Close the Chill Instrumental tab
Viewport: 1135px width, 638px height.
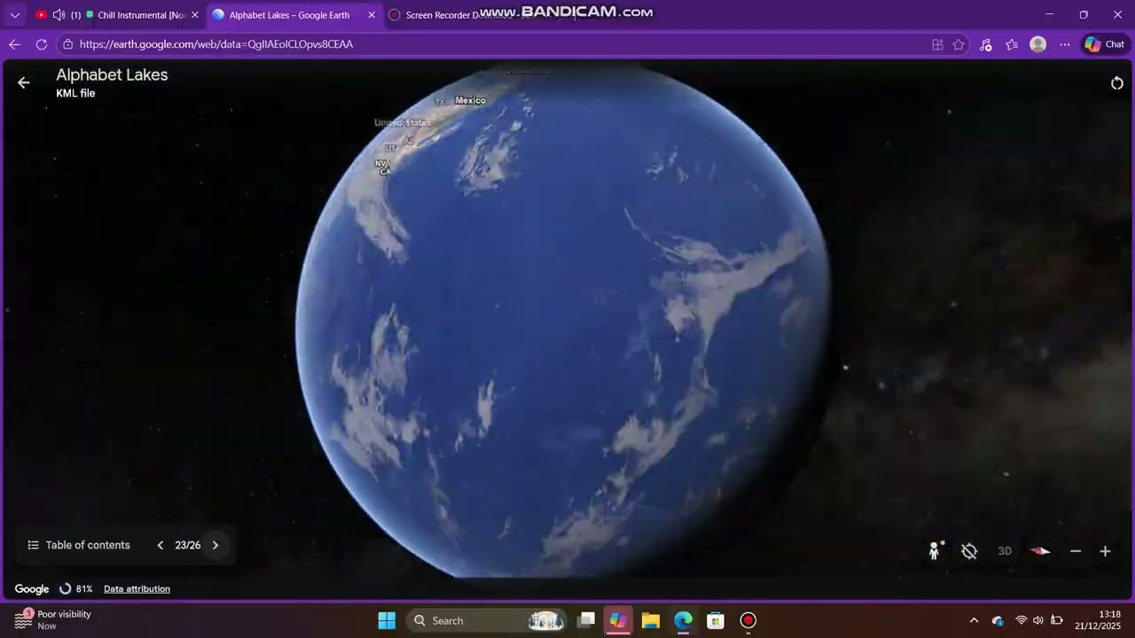click(x=195, y=15)
